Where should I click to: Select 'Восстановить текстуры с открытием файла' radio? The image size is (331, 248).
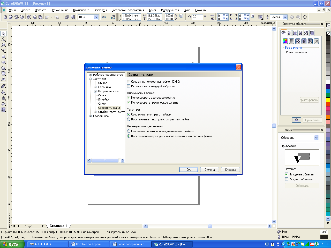[129, 119]
